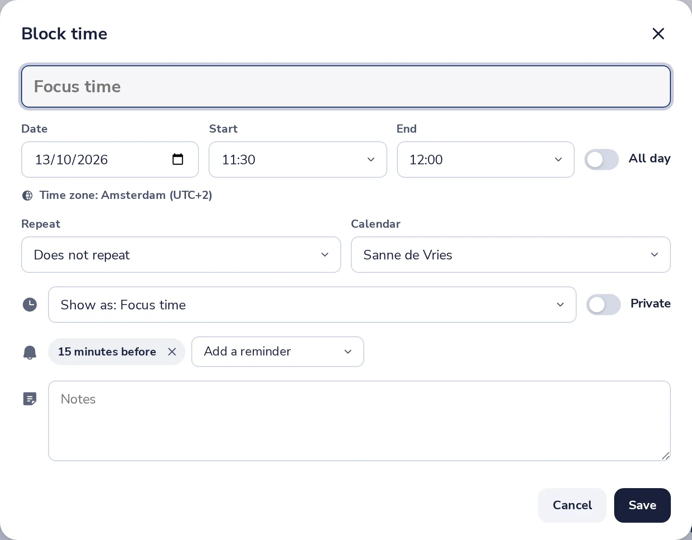Open the date picker calendar icon
The image size is (692, 540).
click(178, 159)
